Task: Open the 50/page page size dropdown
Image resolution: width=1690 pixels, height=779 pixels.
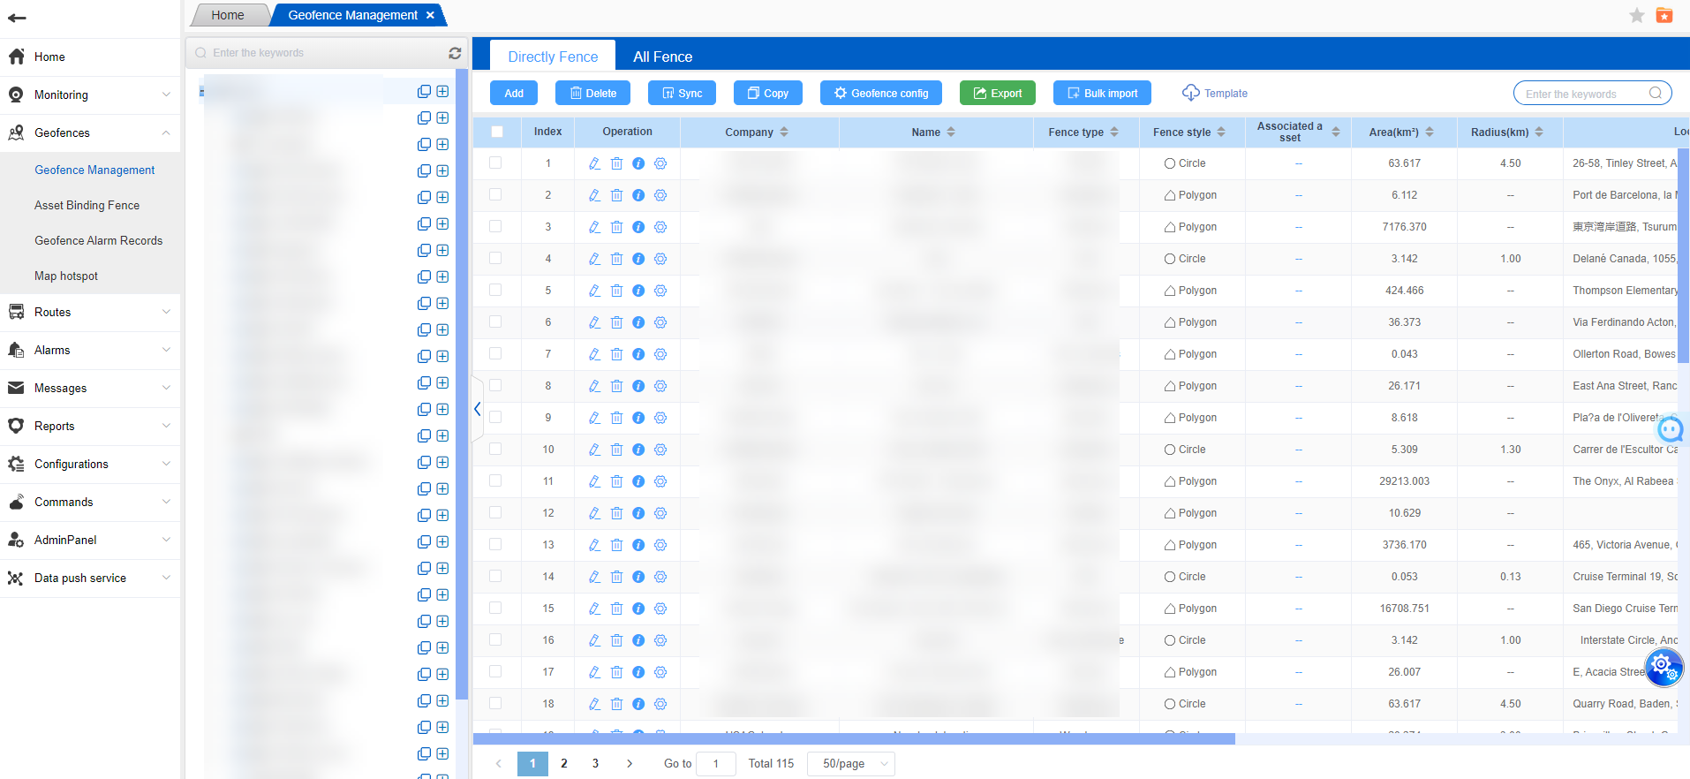Action: pos(851,764)
